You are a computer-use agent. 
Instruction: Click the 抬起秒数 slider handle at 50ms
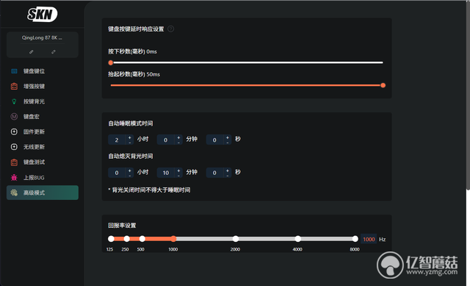tap(383, 85)
